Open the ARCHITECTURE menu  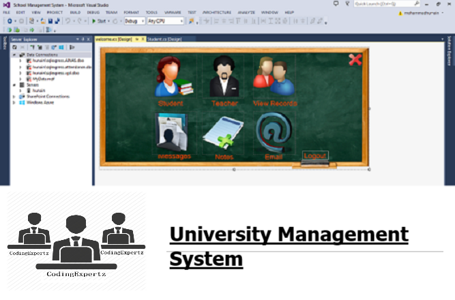(217, 12)
